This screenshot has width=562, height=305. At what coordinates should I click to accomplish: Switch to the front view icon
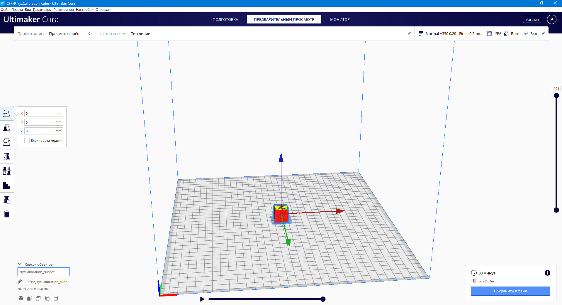(x=30, y=298)
